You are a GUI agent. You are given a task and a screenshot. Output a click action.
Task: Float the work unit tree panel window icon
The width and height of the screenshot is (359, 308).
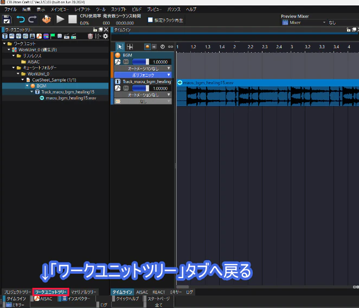100,29
